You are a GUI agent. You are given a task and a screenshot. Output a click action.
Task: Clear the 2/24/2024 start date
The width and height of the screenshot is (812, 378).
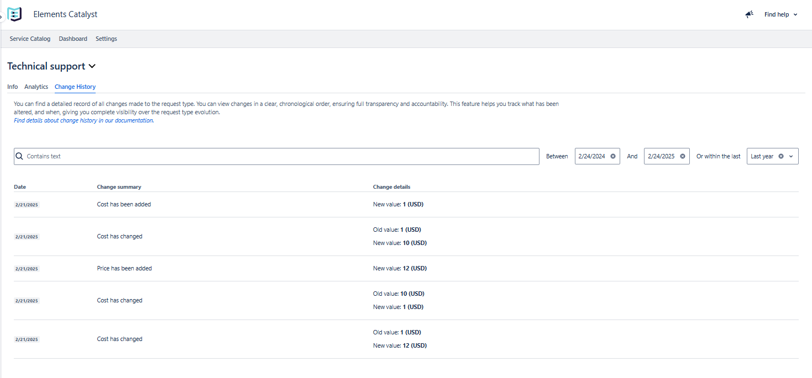tap(613, 156)
